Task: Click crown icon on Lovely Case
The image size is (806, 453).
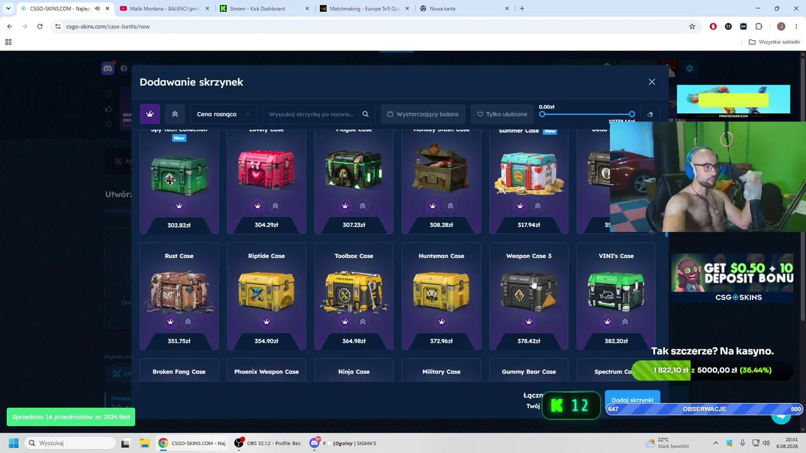Action: [258, 206]
